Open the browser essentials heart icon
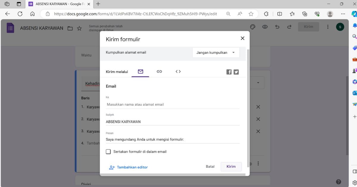This screenshot has height=187, width=357. click(x=317, y=14)
